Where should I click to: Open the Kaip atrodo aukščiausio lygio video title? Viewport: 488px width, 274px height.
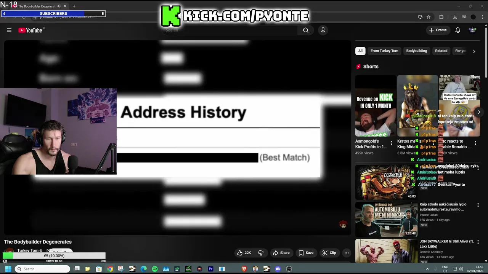[x=443, y=207]
